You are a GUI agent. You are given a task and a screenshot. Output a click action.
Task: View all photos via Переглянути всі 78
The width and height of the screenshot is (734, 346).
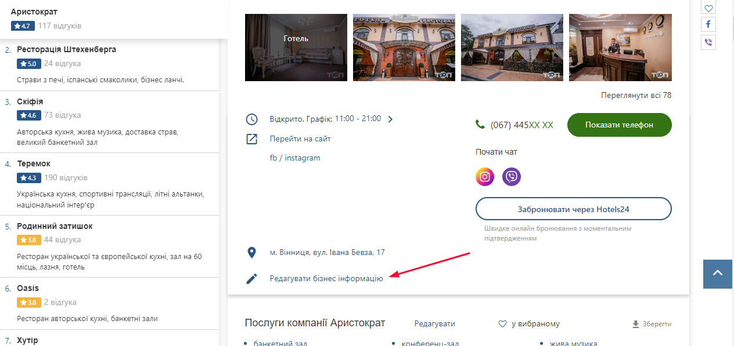point(636,95)
